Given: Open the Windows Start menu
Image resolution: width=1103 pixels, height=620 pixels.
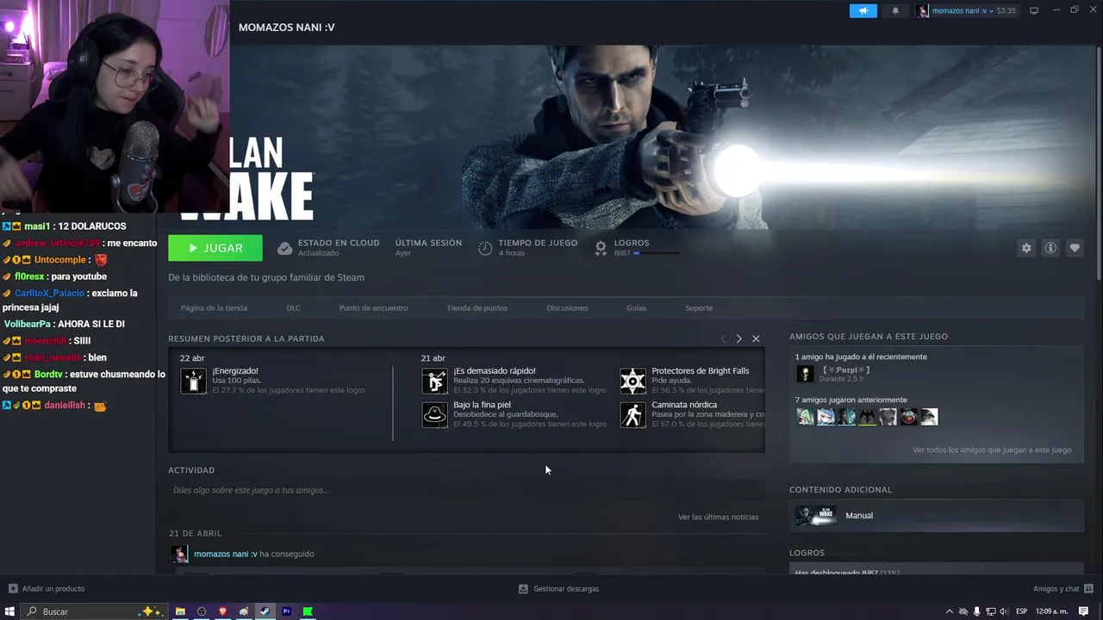Looking at the screenshot, I should (10, 611).
